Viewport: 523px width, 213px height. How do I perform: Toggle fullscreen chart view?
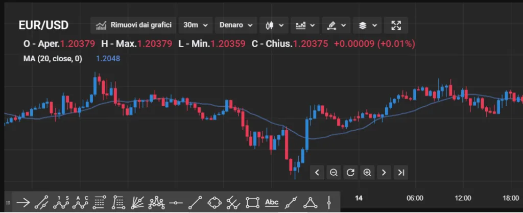396,26
